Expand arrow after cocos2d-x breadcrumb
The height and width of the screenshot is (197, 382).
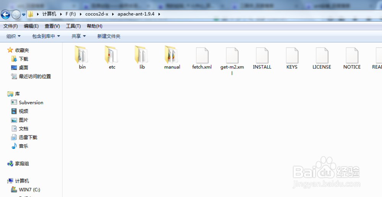tap(113, 14)
